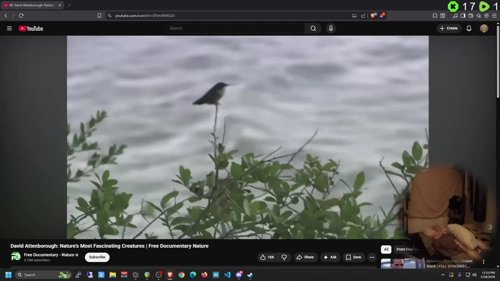The image size is (500, 281).
Task: Open more actions ellipsis under the video
Action: [x=372, y=257]
